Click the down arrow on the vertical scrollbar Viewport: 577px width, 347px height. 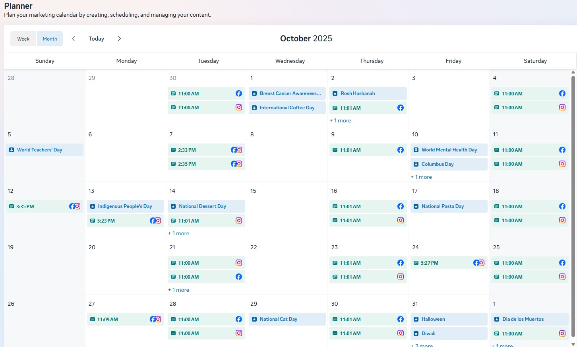(x=573, y=344)
